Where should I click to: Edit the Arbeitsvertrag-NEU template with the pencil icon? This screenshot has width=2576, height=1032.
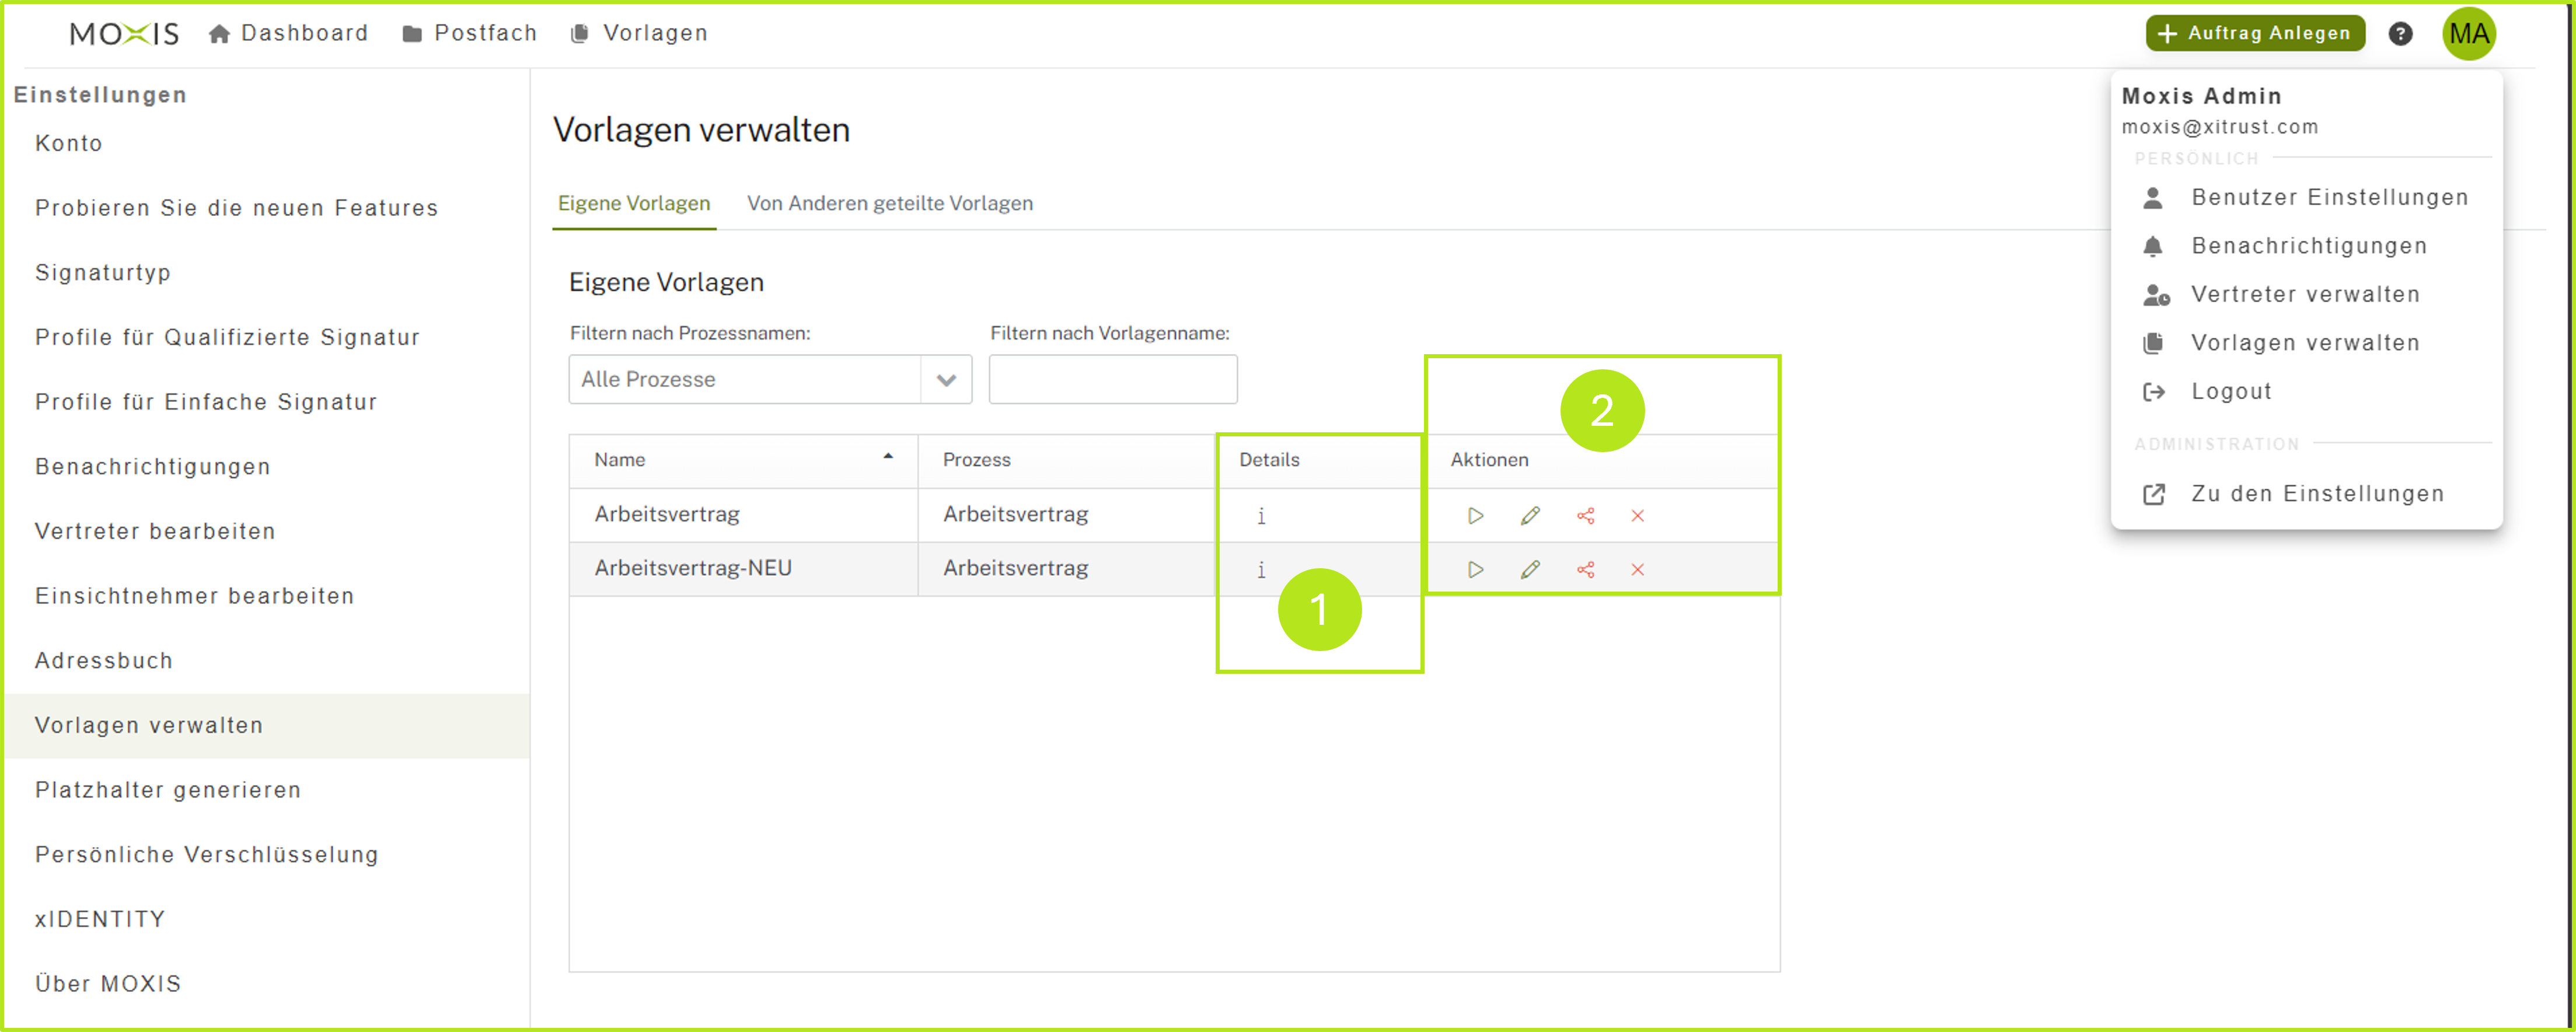(1530, 569)
